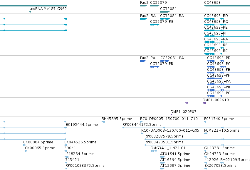Select the Fad2-PA protein feature
The image size is (250, 170).
143,61
